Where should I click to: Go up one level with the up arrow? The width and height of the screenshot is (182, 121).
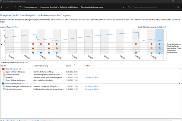15,7
